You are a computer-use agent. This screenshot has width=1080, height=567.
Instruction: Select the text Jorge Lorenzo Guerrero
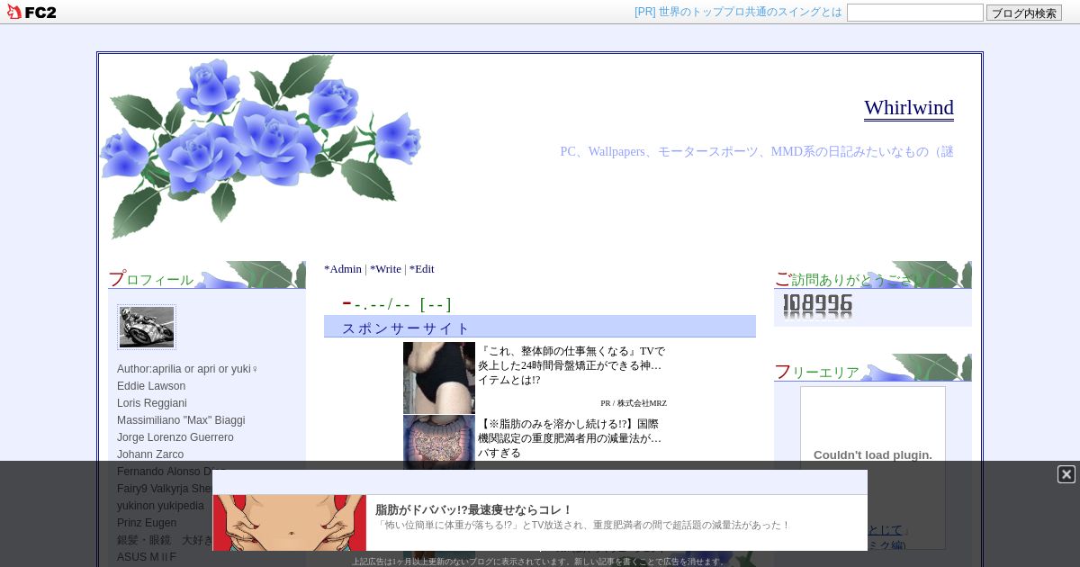tap(175, 437)
